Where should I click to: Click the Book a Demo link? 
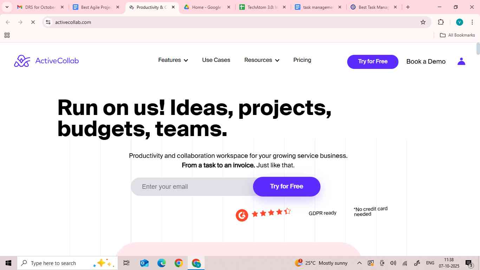click(x=426, y=61)
